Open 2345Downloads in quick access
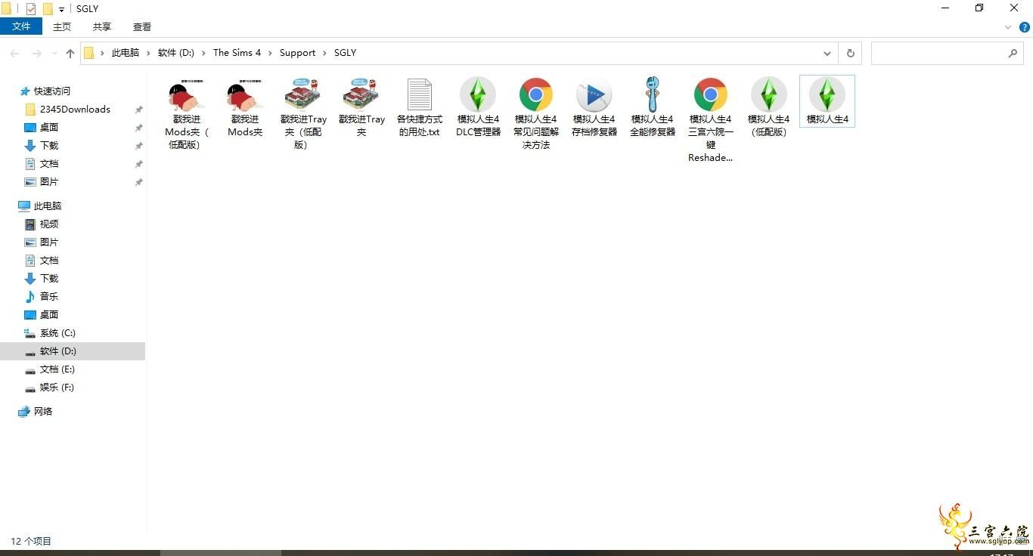Image resolution: width=1033 pixels, height=556 pixels. 74,109
